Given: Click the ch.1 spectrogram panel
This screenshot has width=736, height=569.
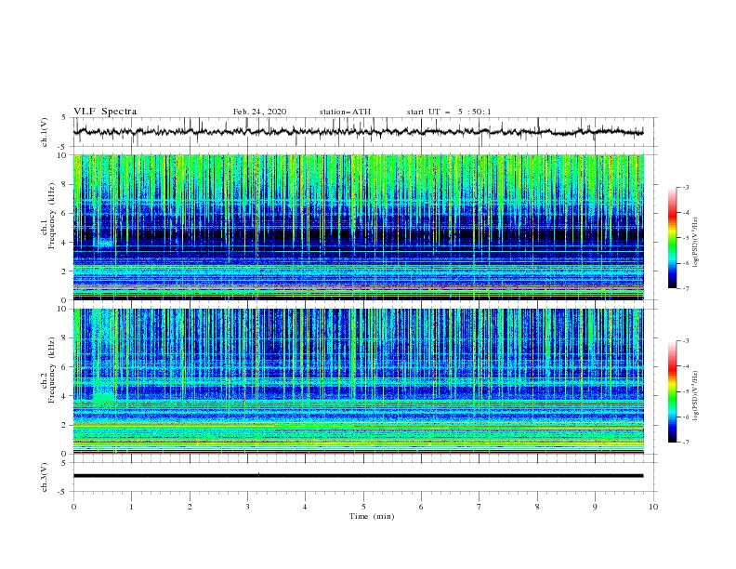Looking at the screenshot, I should click(358, 227).
